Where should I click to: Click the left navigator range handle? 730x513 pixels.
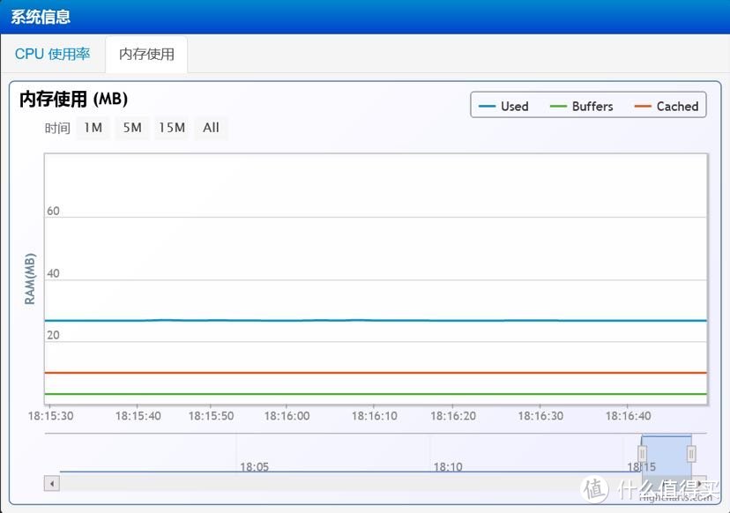click(x=642, y=454)
